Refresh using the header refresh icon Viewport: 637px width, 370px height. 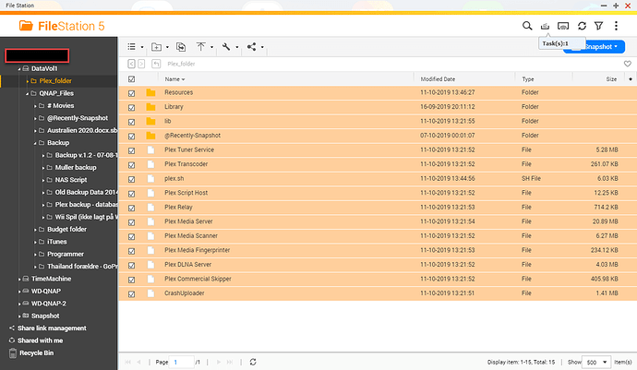coord(582,26)
